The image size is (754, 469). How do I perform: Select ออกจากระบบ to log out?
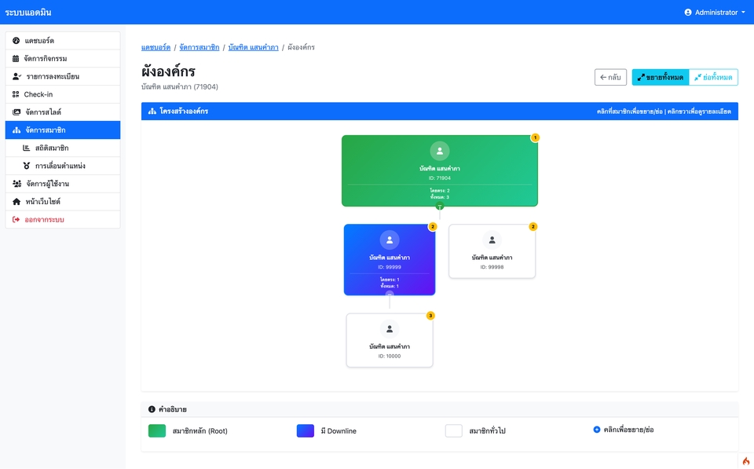44,220
